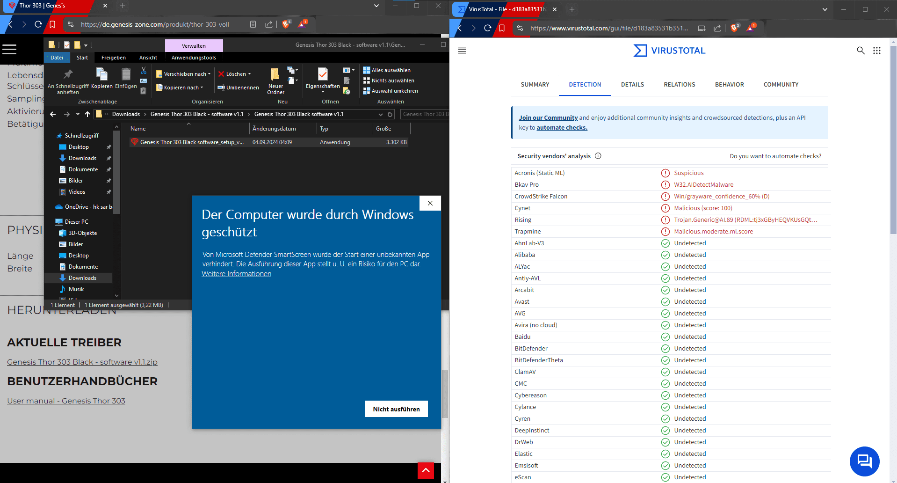Image resolution: width=897 pixels, height=483 pixels.
Task: Pin to quick access in the Explorer ribbon
Action: pyautogui.click(x=68, y=81)
